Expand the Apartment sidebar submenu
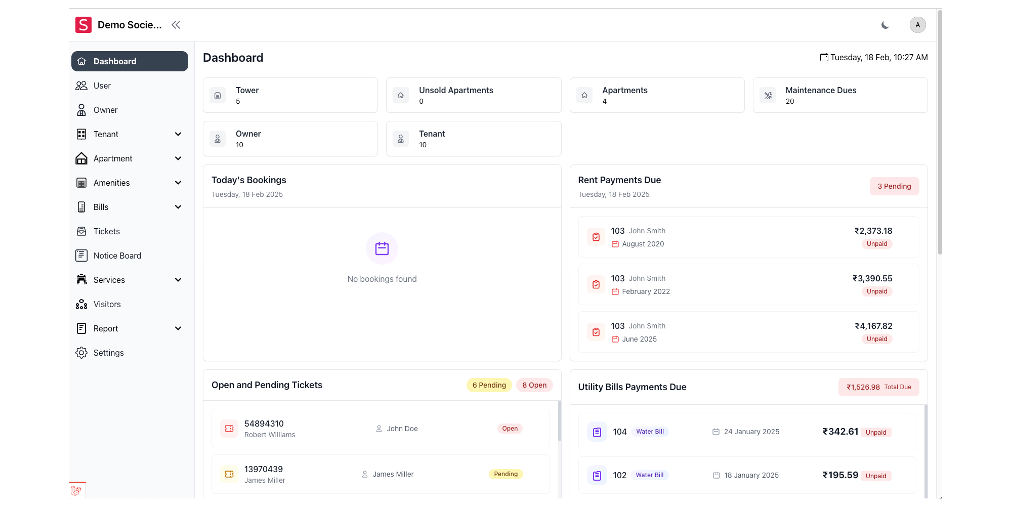 click(178, 158)
